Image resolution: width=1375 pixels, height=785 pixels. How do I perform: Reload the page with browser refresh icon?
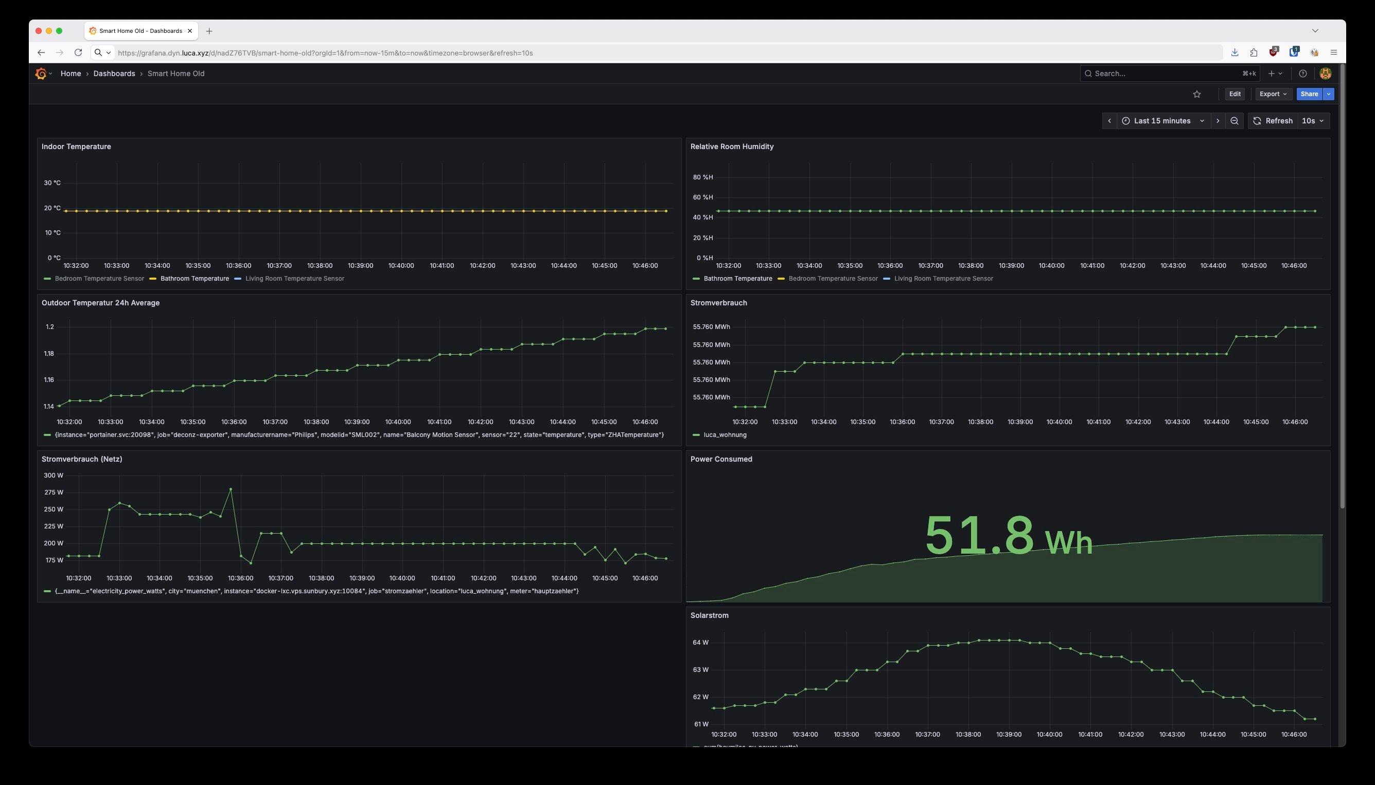78,52
